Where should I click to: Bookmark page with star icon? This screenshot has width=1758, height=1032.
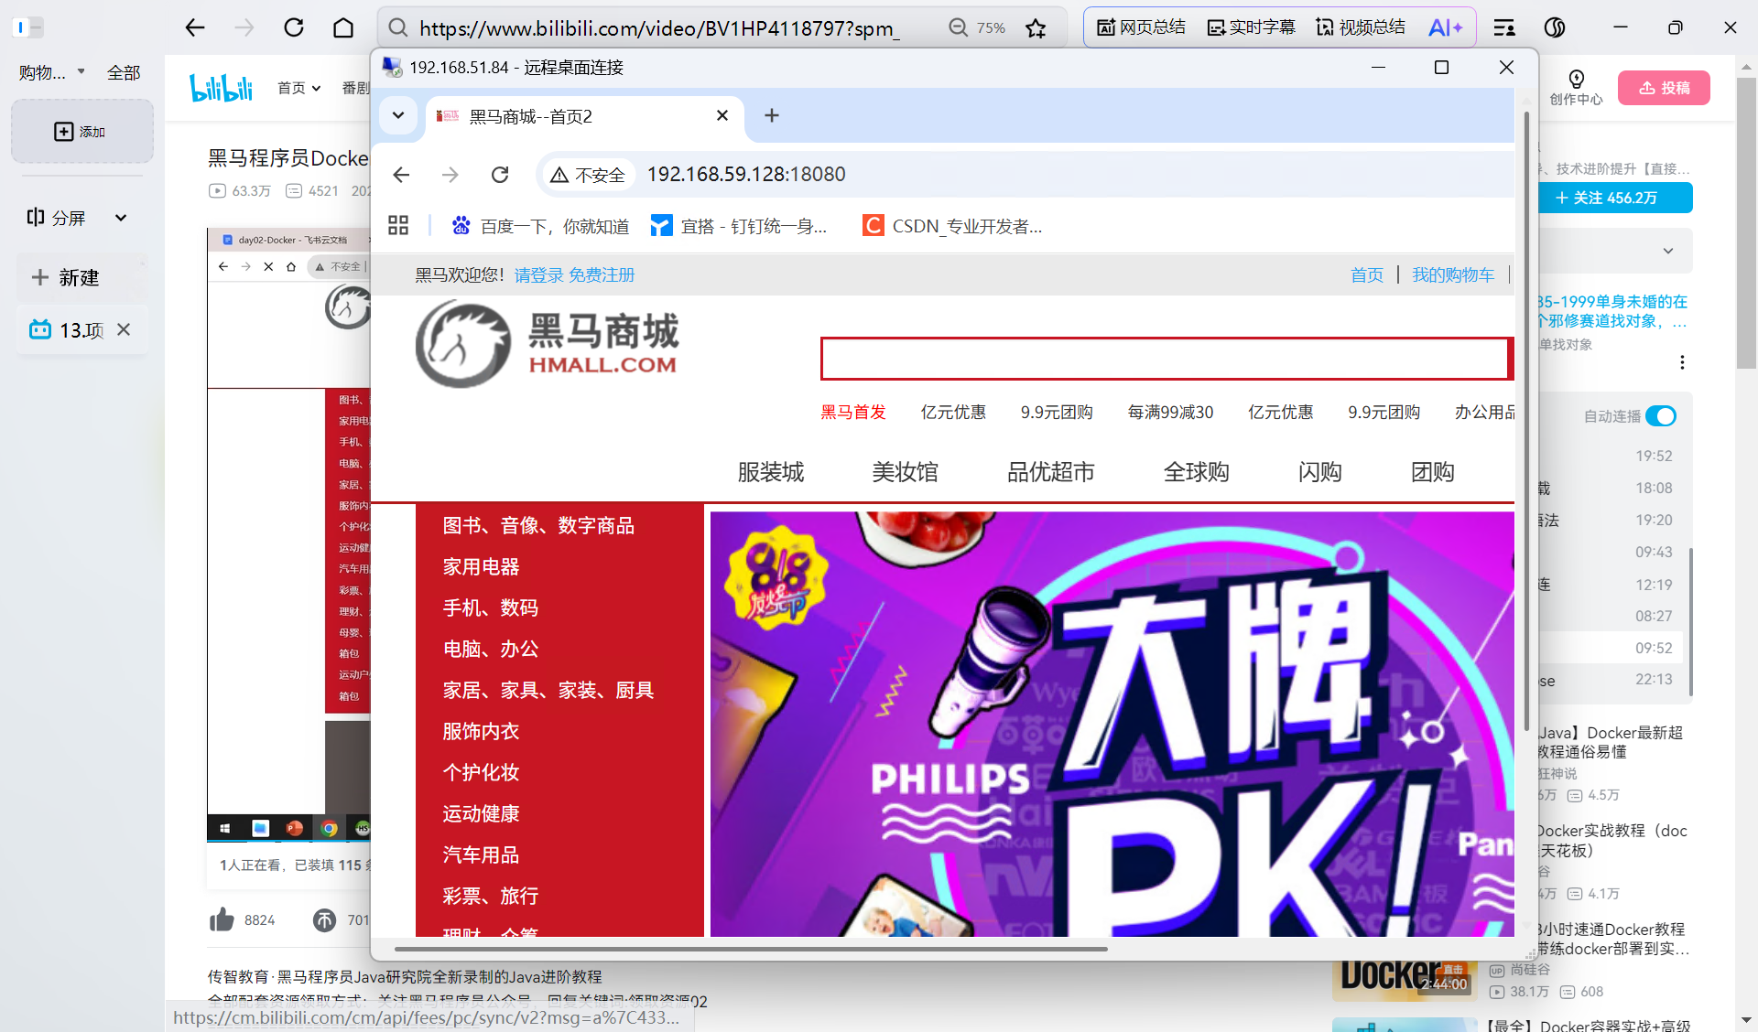click(1036, 28)
